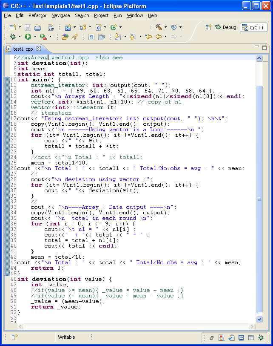Click the Search flashlight icon

pos(75,37)
